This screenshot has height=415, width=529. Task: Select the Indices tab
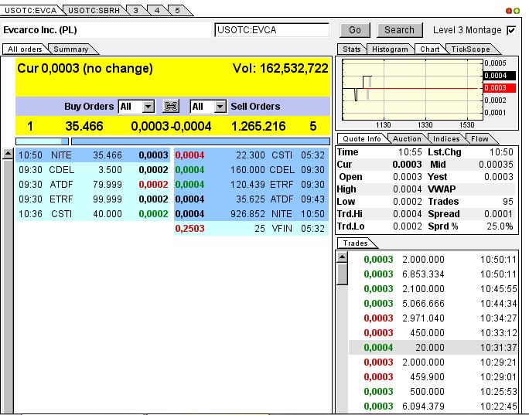[446, 139]
